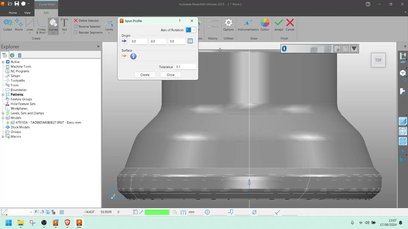Open calculator in floating toolbar

click(x=346, y=49)
